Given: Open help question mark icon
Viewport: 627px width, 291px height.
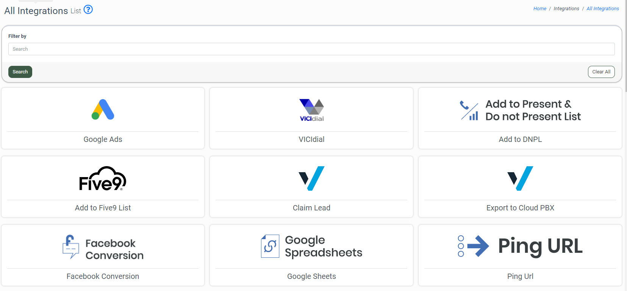Looking at the screenshot, I should [x=88, y=9].
